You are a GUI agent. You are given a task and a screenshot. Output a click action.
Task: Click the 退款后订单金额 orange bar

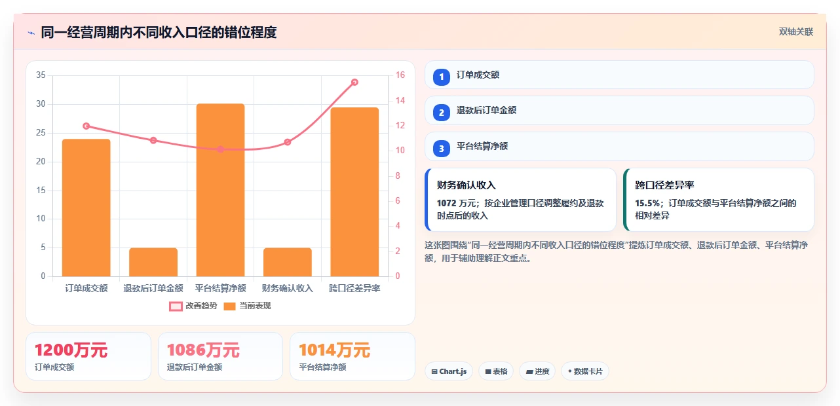(153, 262)
